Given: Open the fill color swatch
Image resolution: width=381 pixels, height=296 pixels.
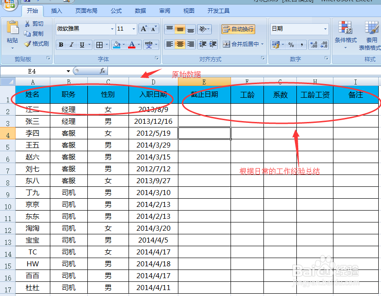Looking at the screenshot, I should click(x=116, y=43).
